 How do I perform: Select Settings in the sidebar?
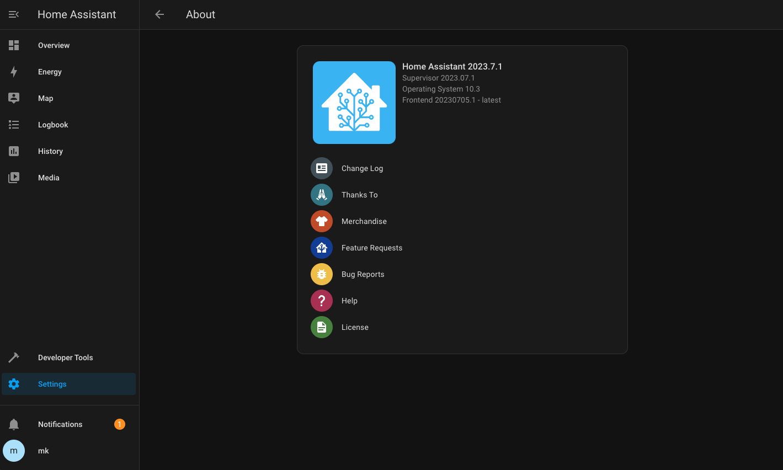coord(69,384)
